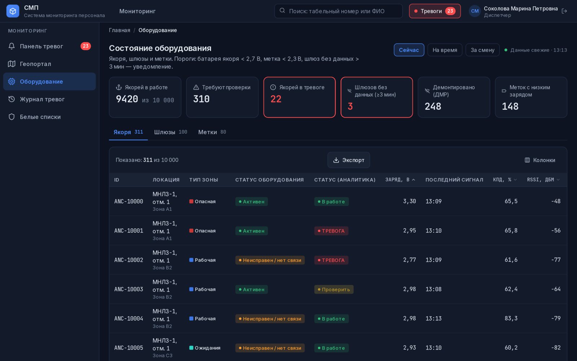Click the warning triangle in Требуют проверки card
This screenshot has height=361, width=577.
point(196,87)
